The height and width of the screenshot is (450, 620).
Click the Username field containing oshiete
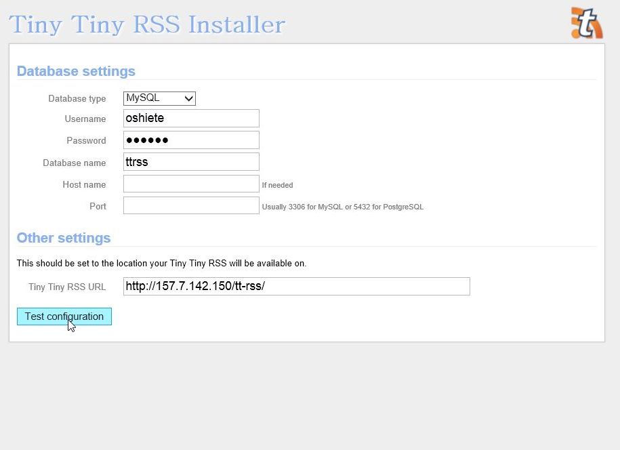(191, 118)
